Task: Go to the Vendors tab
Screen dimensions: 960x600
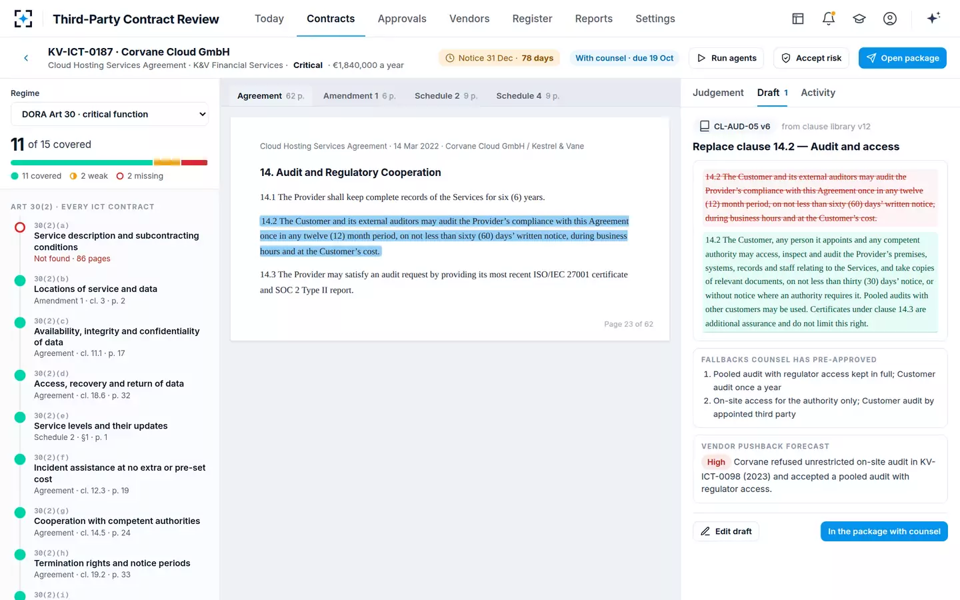Action: (x=469, y=19)
